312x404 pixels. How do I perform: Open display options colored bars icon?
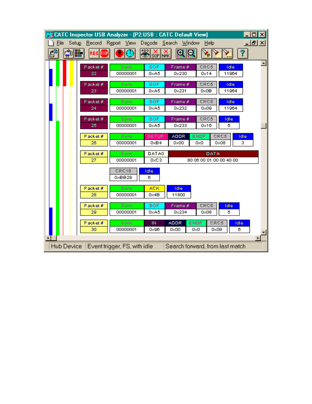(x=79, y=53)
